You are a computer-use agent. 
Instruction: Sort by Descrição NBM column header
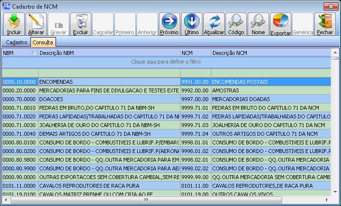(x=108, y=52)
